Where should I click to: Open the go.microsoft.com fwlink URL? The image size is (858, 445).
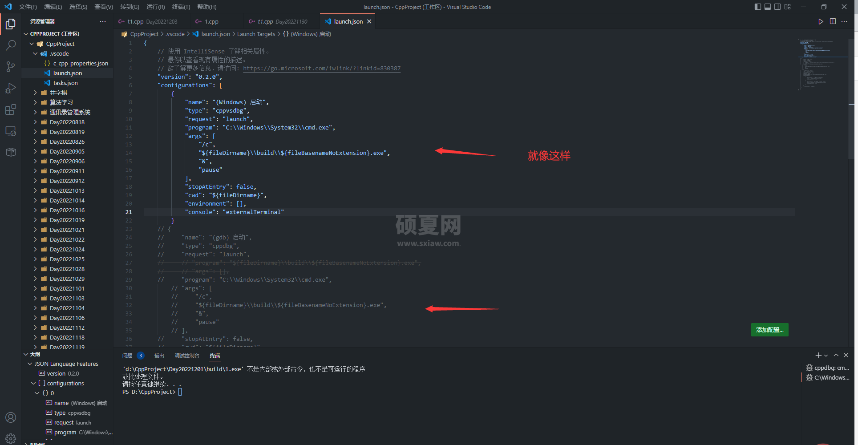pyautogui.click(x=322, y=69)
